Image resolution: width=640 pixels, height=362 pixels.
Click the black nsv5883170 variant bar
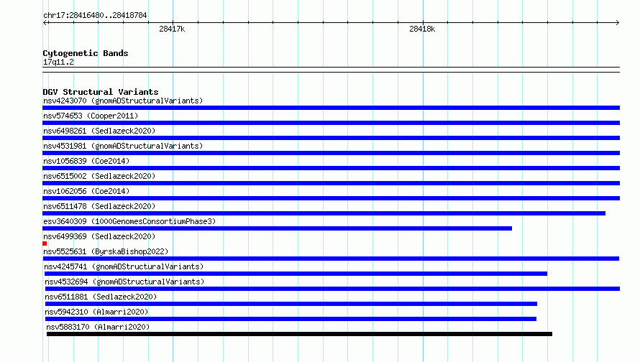coord(299,334)
